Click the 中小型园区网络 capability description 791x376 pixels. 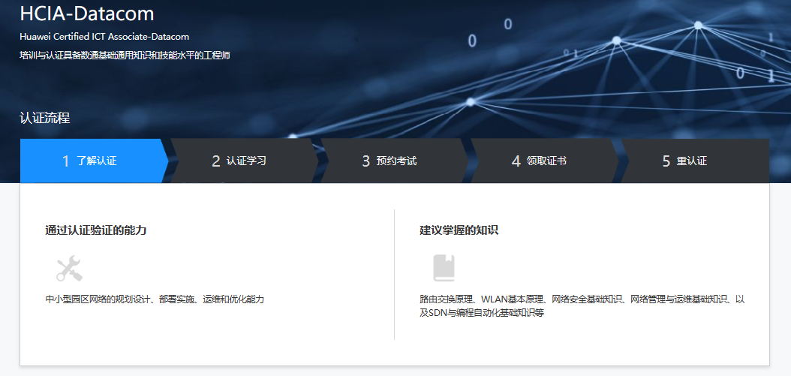[x=155, y=299]
